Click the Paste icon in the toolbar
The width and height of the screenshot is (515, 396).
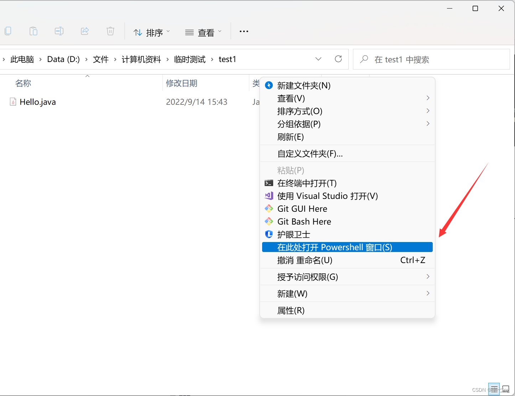[33, 31]
